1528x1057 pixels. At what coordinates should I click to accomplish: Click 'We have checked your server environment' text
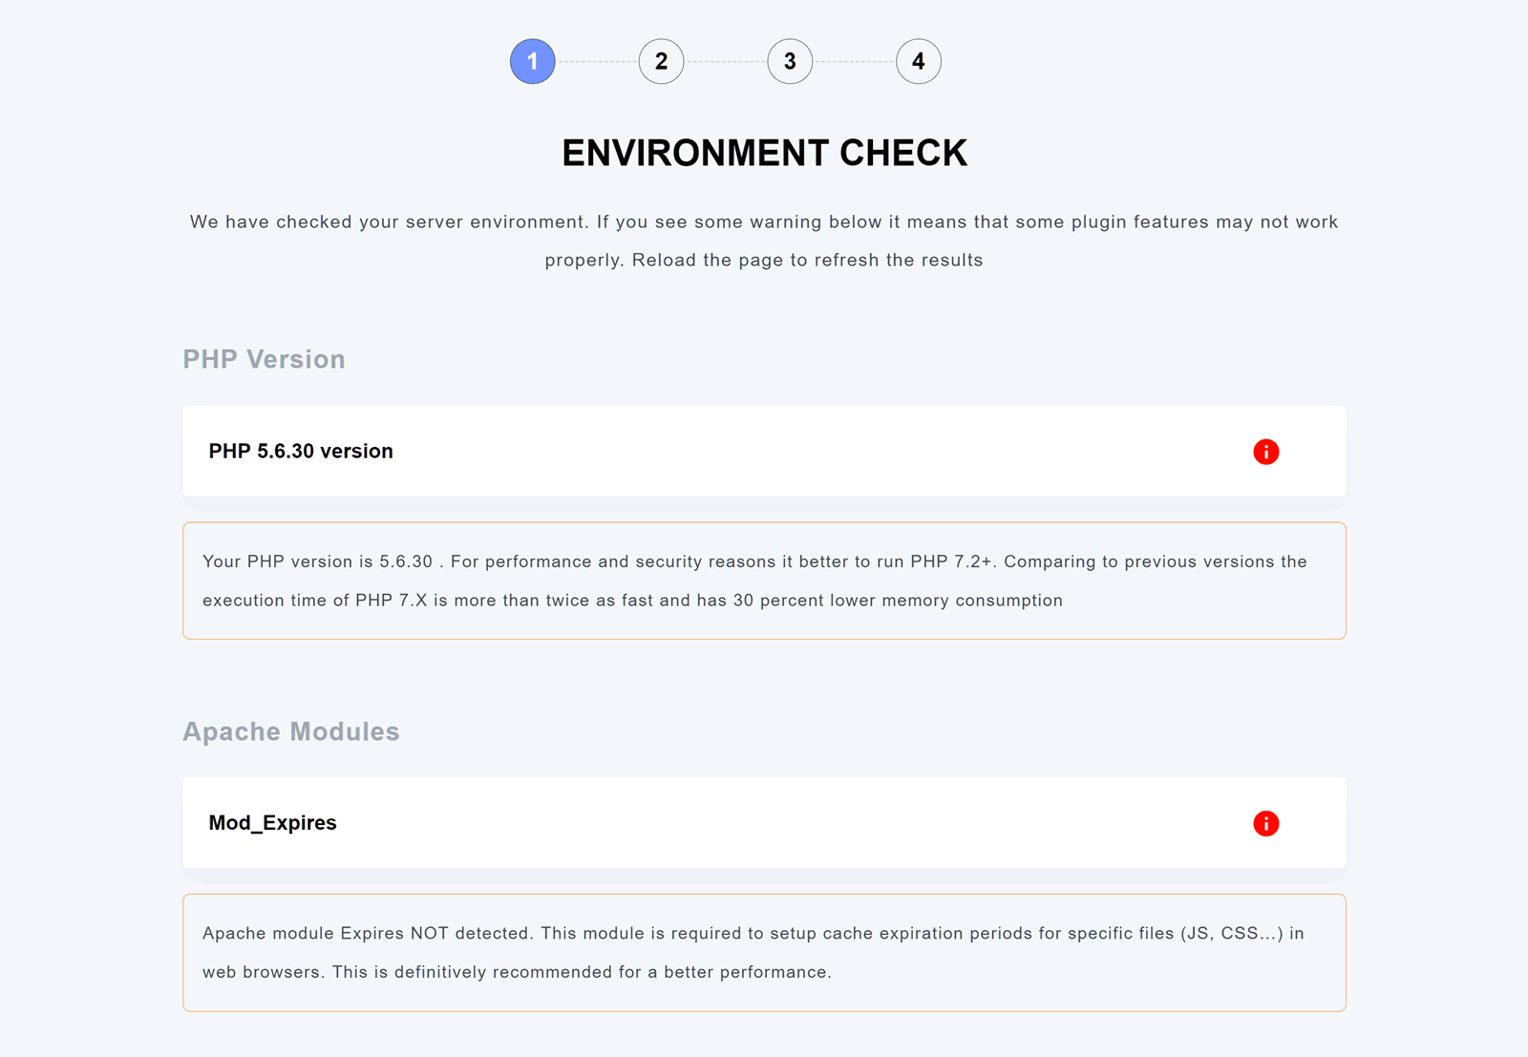tap(388, 222)
